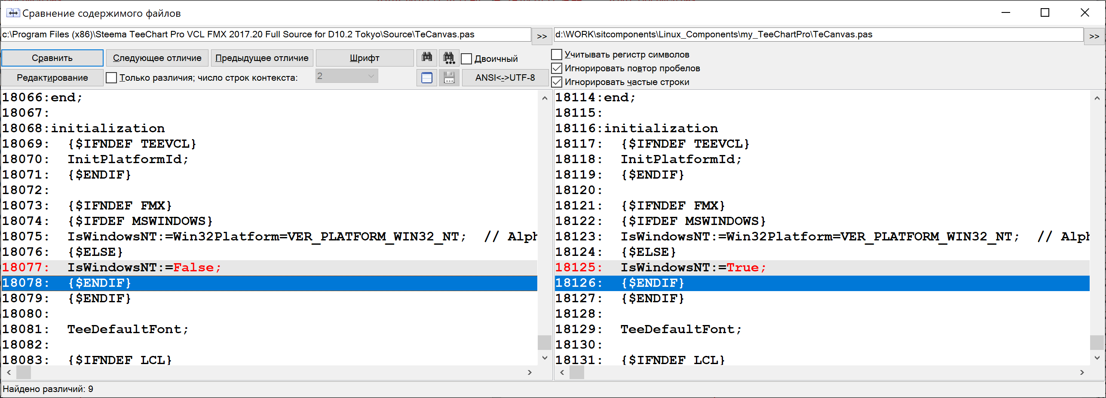Click right line 18114 end;

[822, 97]
